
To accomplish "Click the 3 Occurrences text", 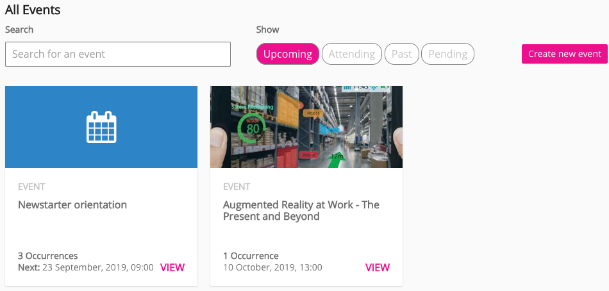I will pyautogui.click(x=48, y=256).
